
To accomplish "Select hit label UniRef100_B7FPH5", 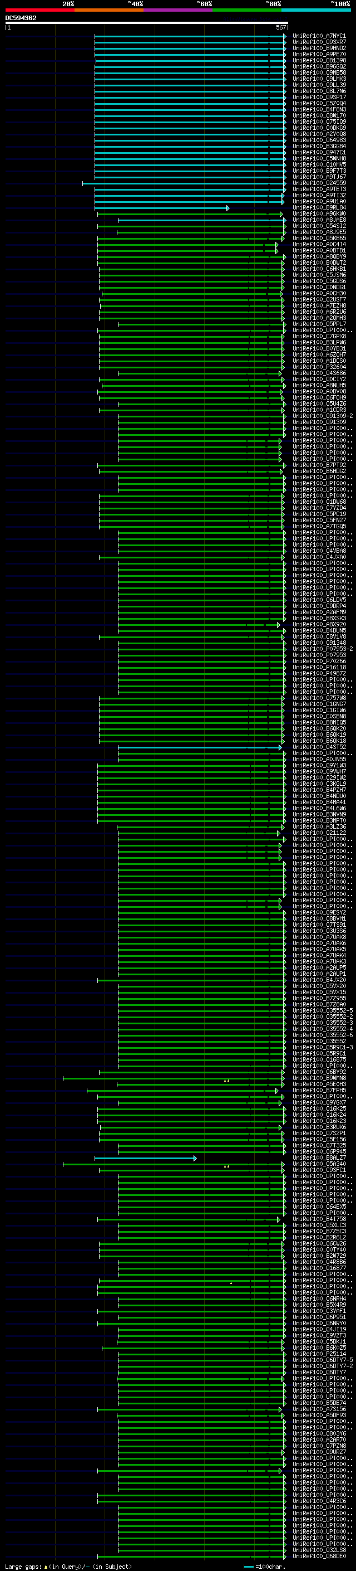I will point(319,1091).
